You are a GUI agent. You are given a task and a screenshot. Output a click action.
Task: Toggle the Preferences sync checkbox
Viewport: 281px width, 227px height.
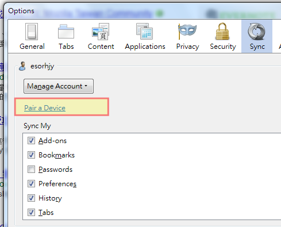click(31, 183)
